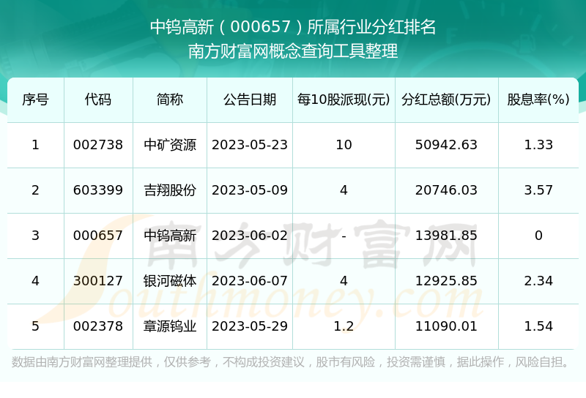The image size is (586, 398).
Task: Click stock code 000657 in the table
Action: (x=98, y=236)
